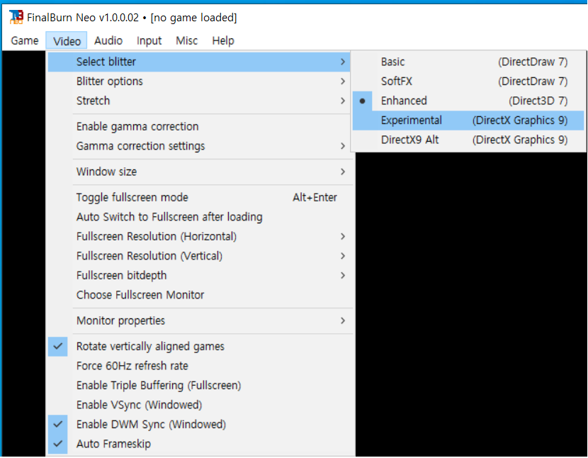Expand the Select blitter submenu
The height and width of the screenshot is (458, 588).
pos(199,62)
